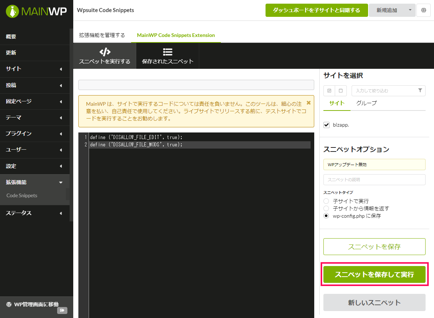Open 更新 in the sidebar
The height and width of the screenshot is (318, 434).
[35, 53]
